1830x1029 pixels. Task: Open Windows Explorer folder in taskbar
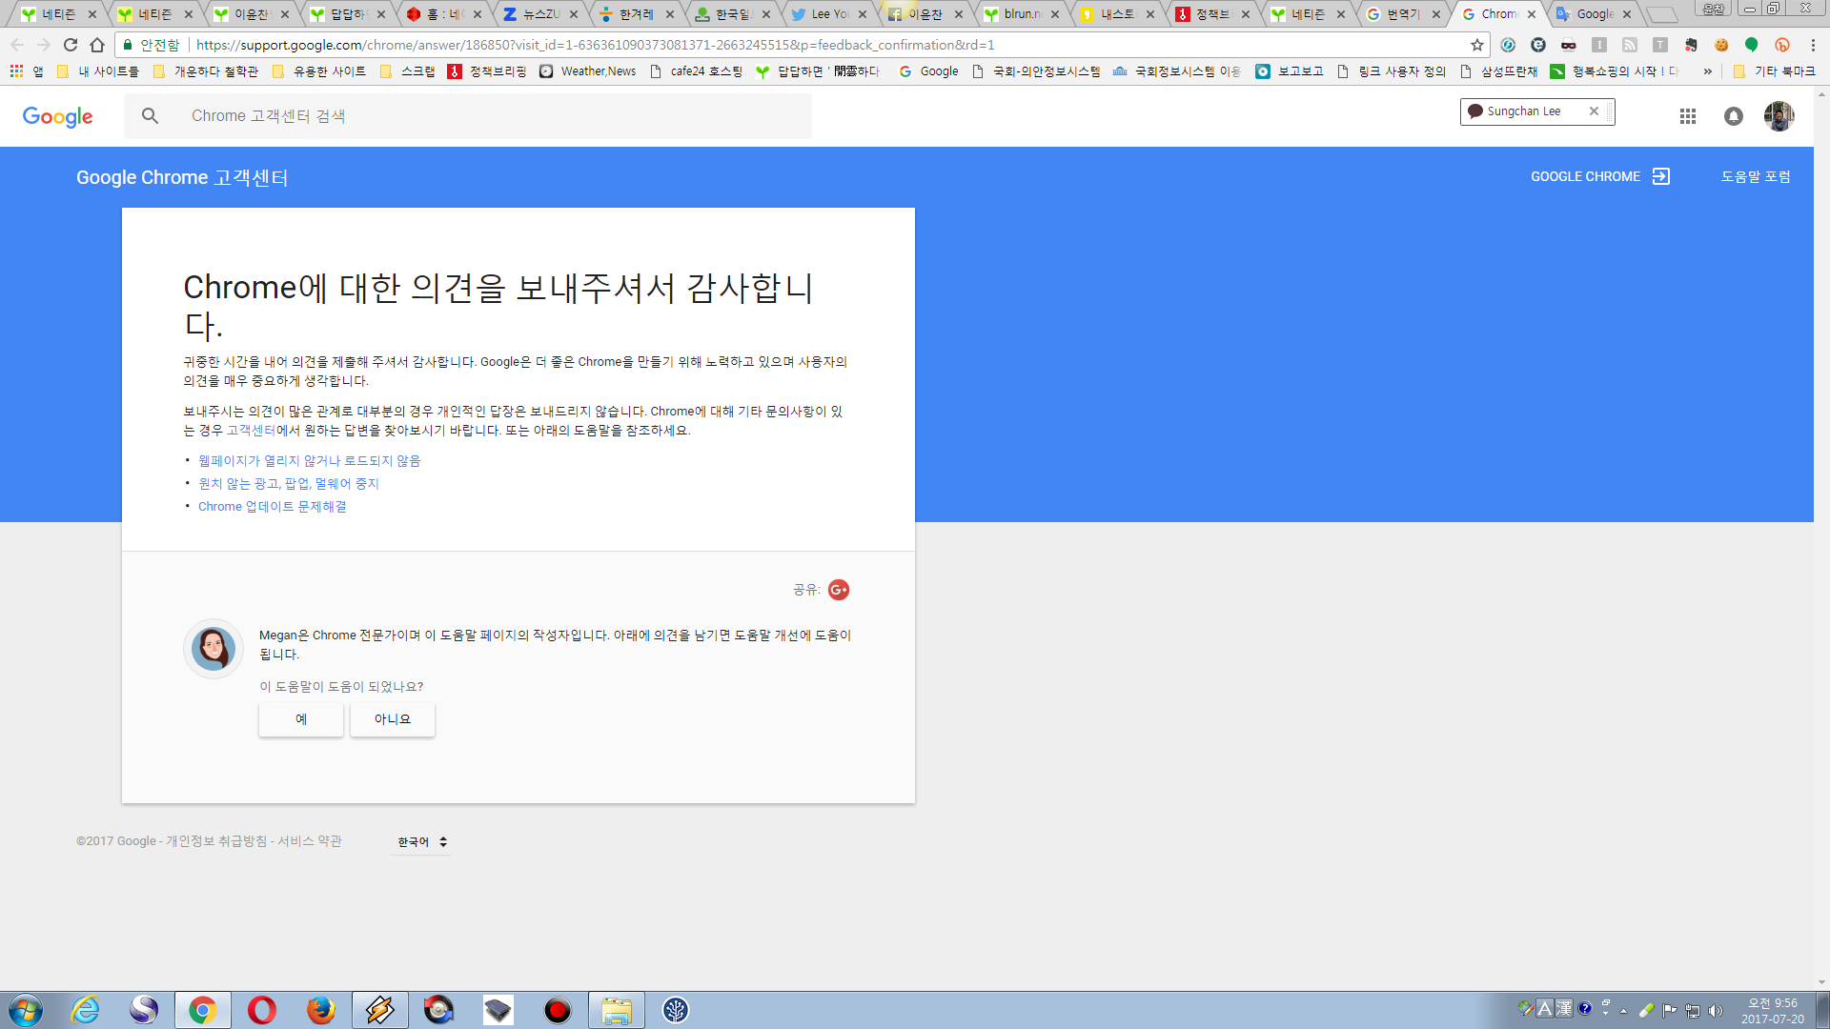(x=617, y=1010)
